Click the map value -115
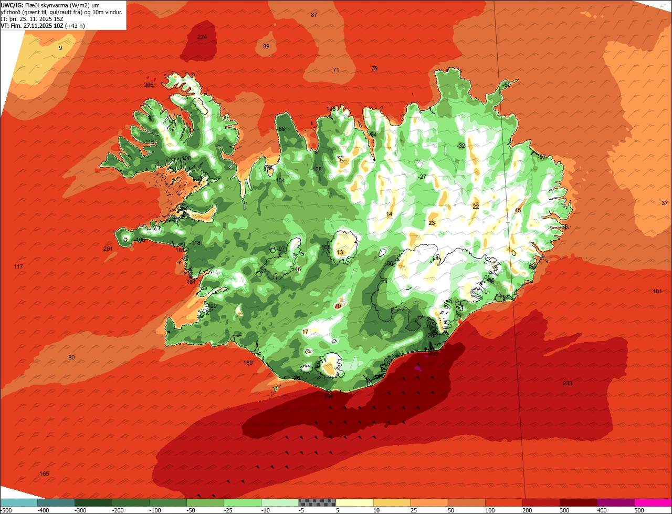The image size is (672, 514). click(149, 142)
